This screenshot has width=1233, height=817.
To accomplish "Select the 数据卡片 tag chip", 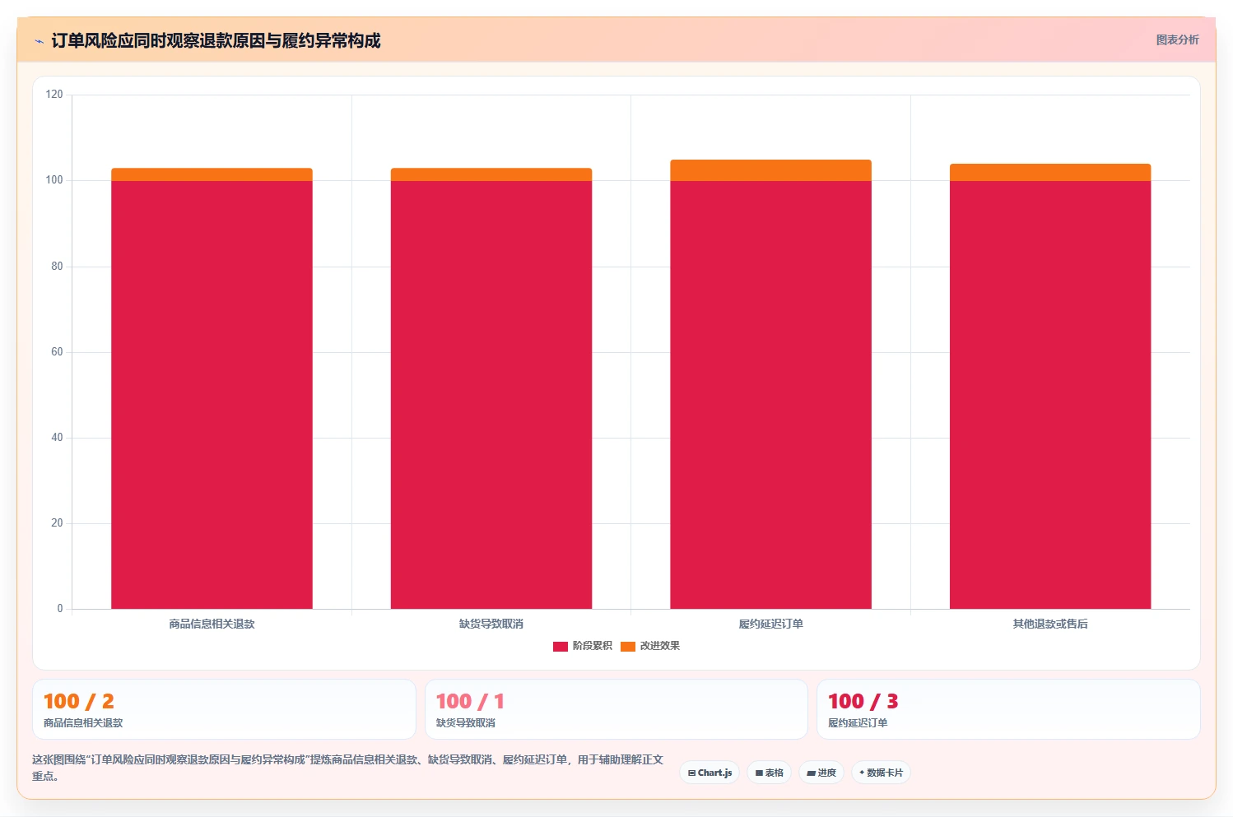I will point(881,773).
